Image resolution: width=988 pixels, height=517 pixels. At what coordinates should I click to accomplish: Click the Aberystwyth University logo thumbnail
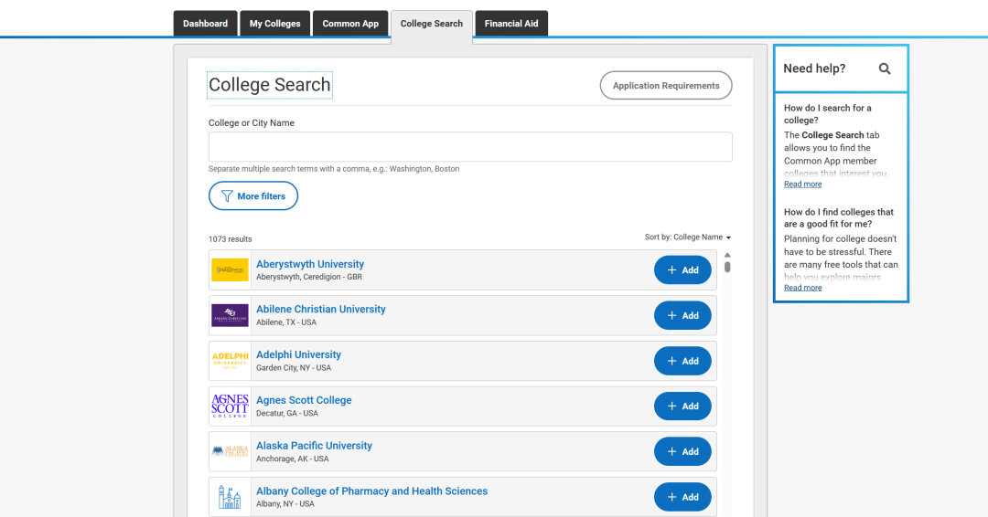pos(230,269)
